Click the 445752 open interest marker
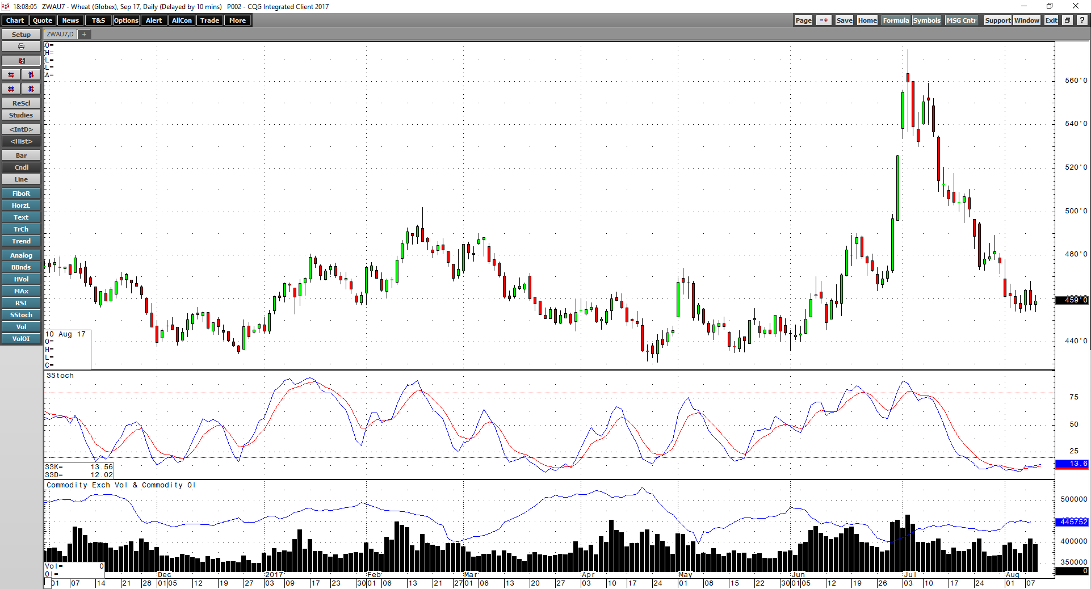The image size is (1091, 589). pyautogui.click(x=1072, y=522)
